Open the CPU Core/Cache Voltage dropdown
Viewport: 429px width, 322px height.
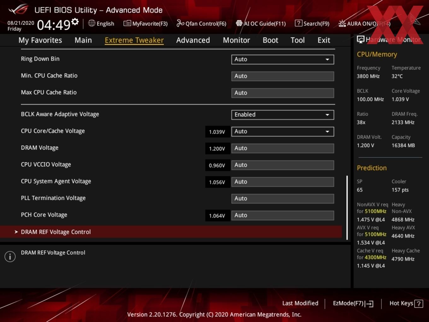(283, 131)
